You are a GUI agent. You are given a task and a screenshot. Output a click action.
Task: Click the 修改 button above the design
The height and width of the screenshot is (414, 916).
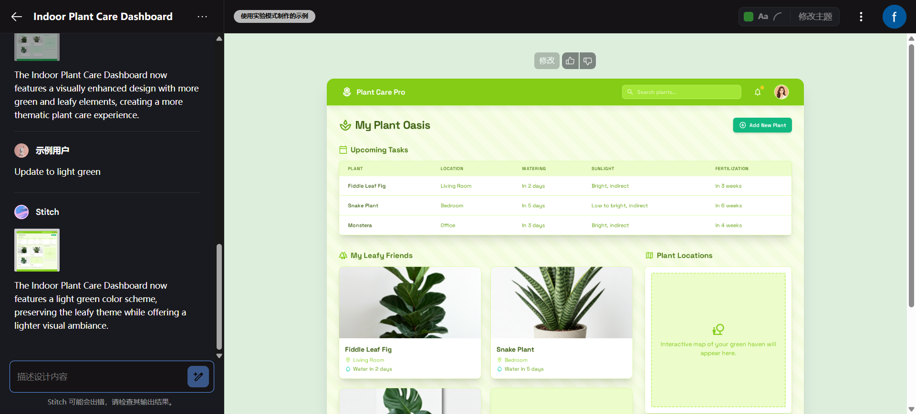[547, 61]
